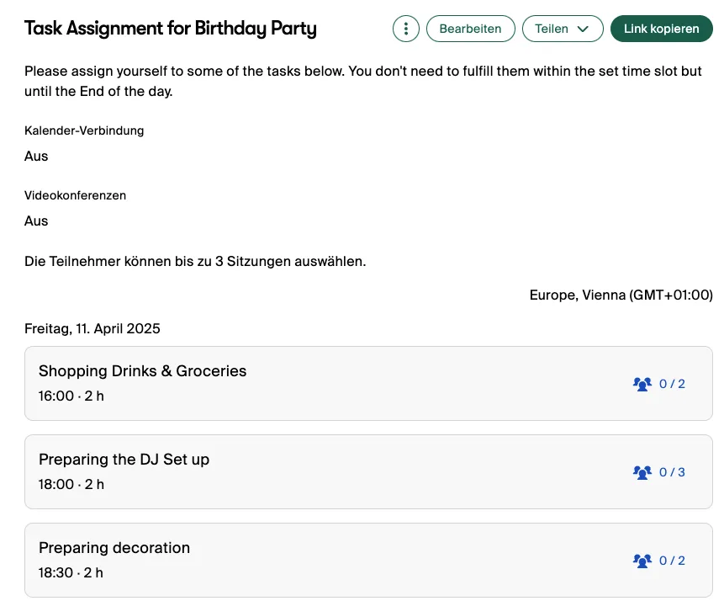Click participants icon on Preparing decoration
The width and height of the screenshot is (724, 601).
pyautogui.click(x=642, y=561)
